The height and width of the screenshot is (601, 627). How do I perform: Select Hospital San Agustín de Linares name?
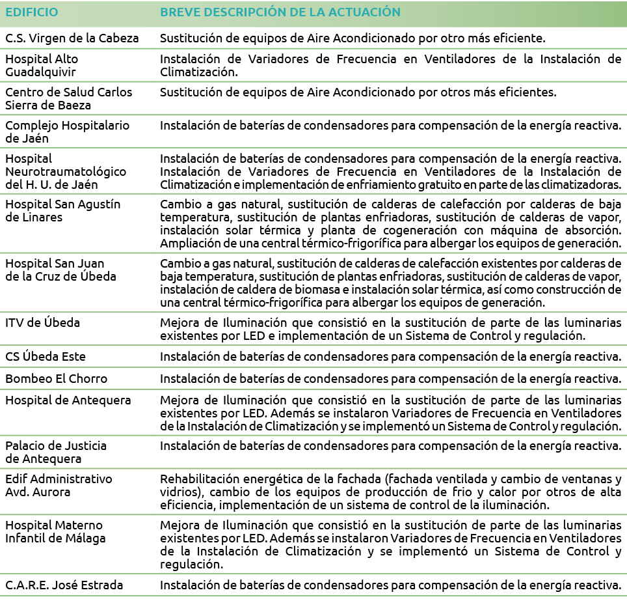point(63,210)
